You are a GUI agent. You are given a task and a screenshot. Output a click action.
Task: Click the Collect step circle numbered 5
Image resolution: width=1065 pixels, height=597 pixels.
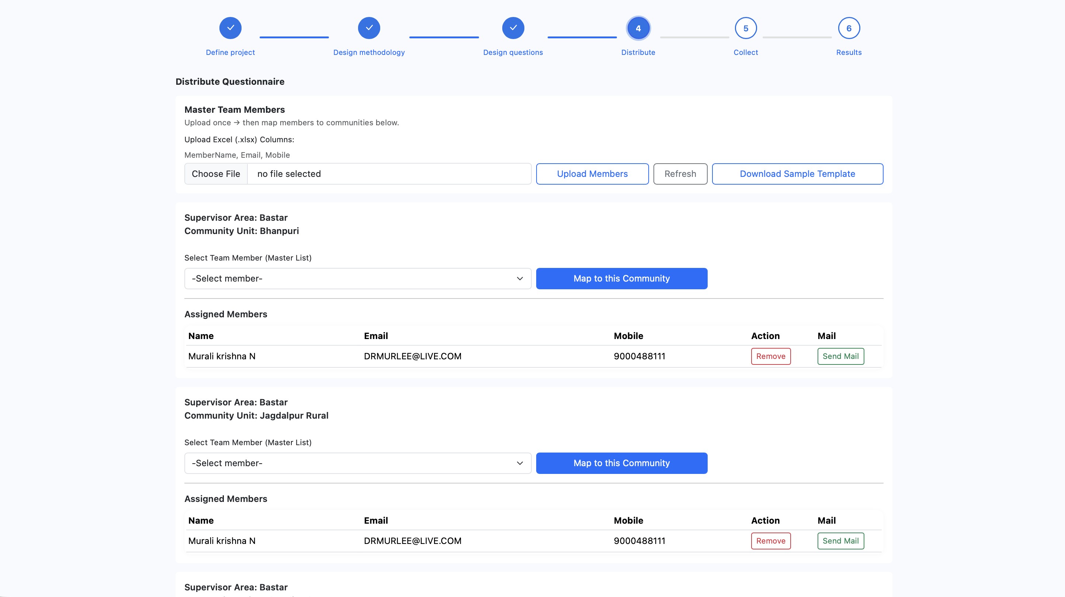pyautogui.click(x=745, y=28)
